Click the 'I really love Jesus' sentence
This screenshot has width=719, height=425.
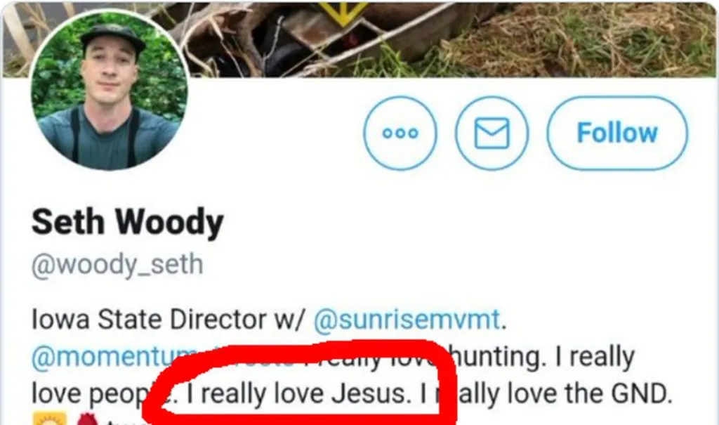[x=296, y=394]
